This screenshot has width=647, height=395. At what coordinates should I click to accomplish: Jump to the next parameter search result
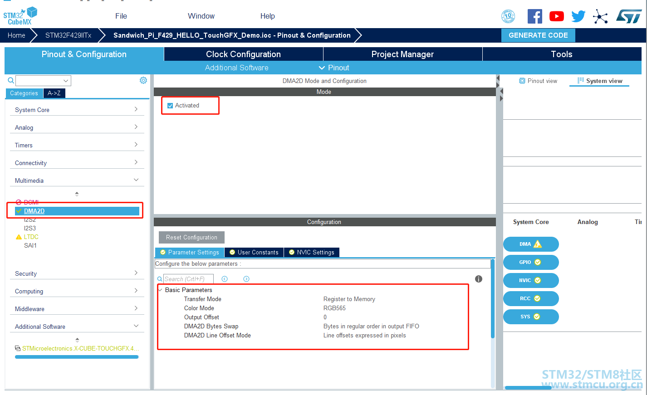(x=246, y=279)
